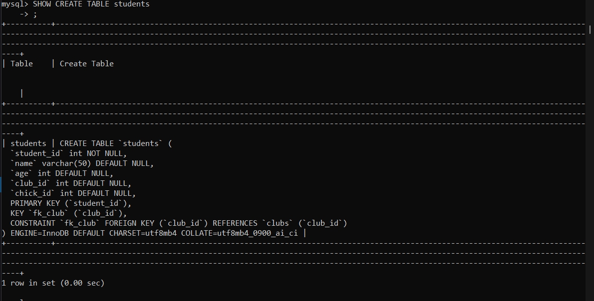
Task: Click the CREATE TABLE `students` ( statement text
Action: pyautogui.click(x=116, y=144)
